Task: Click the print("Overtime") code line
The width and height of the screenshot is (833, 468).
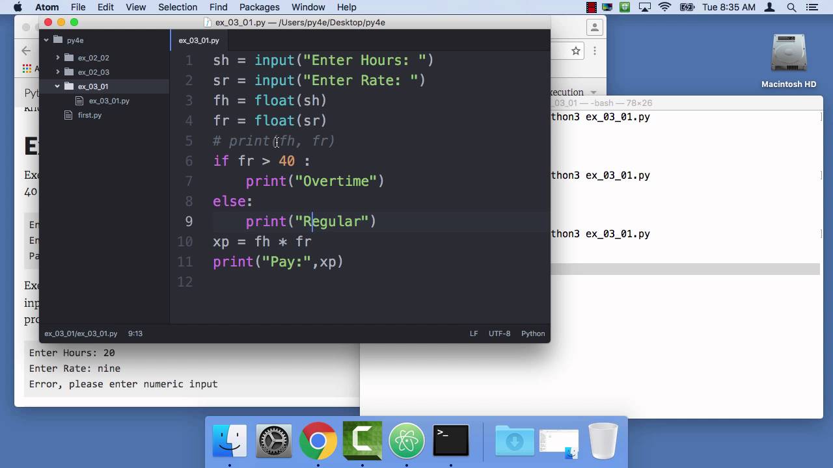Action: (315, 181)
